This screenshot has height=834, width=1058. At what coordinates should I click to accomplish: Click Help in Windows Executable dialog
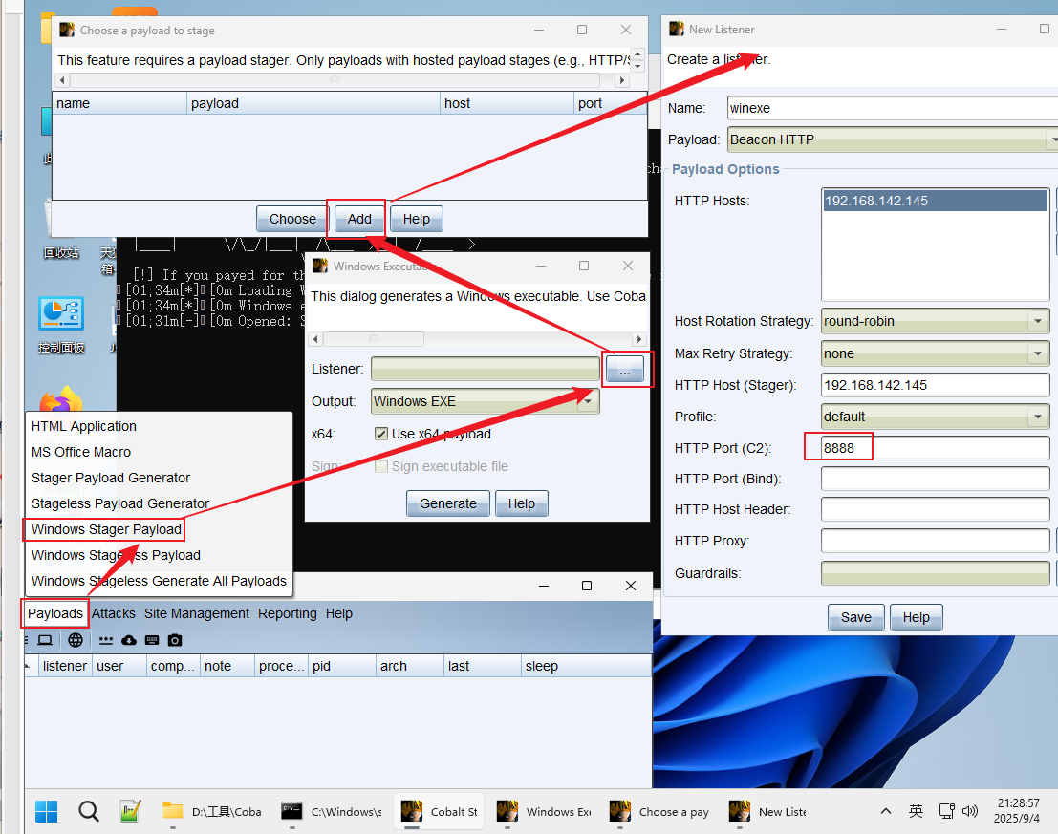click(522, 503)
